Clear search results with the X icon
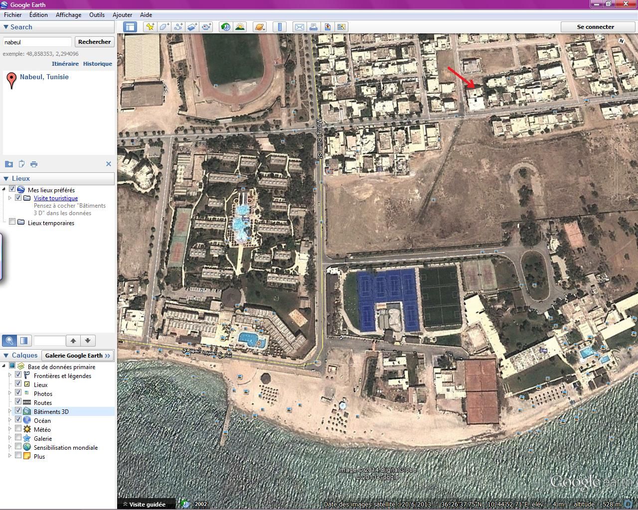The height and width of the screenshot is (510, 638). click(109, 164)
